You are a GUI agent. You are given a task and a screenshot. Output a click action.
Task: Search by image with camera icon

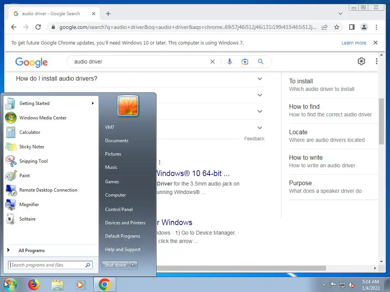coord(245,62)
